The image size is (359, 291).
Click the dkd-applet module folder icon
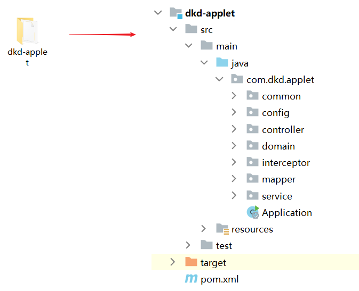point(176,13)
